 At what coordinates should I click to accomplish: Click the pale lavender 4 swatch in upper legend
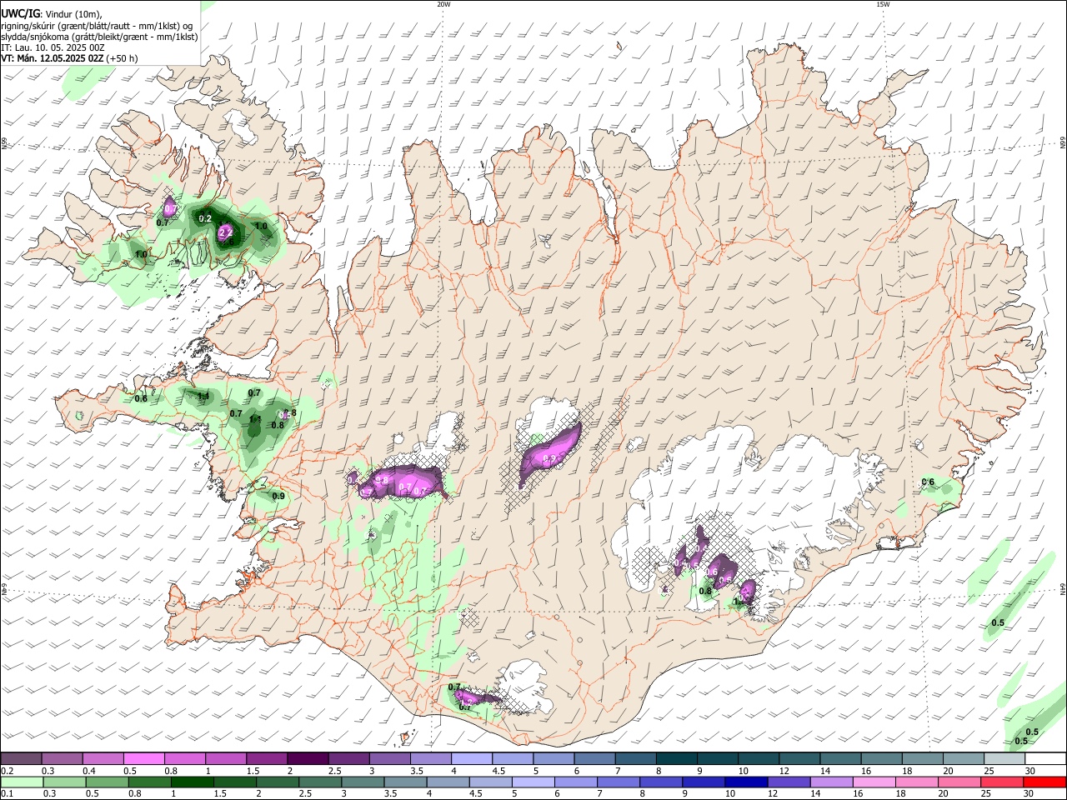click(472, 759)
